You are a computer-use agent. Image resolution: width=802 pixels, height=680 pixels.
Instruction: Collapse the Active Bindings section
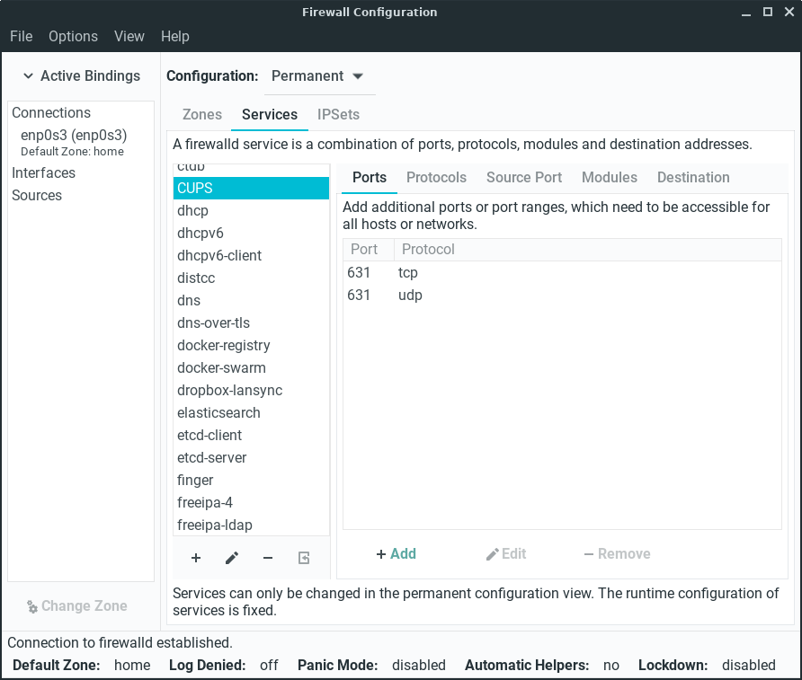point(81,76)
